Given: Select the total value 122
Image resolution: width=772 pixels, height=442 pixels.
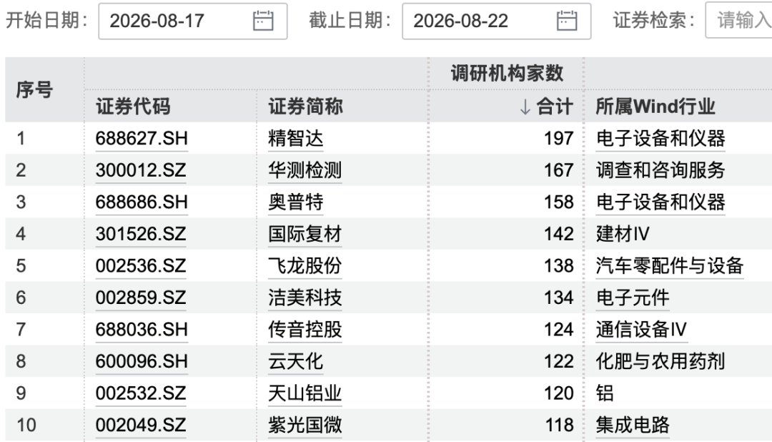Looking at the screenshot, I should [x=559, y=362].
